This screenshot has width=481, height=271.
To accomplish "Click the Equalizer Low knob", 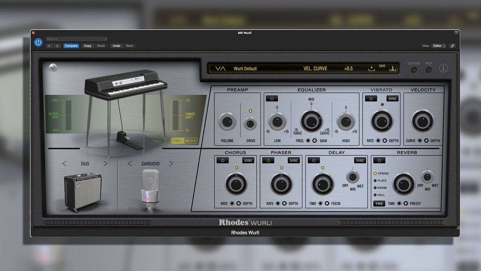I will point(277,121).
